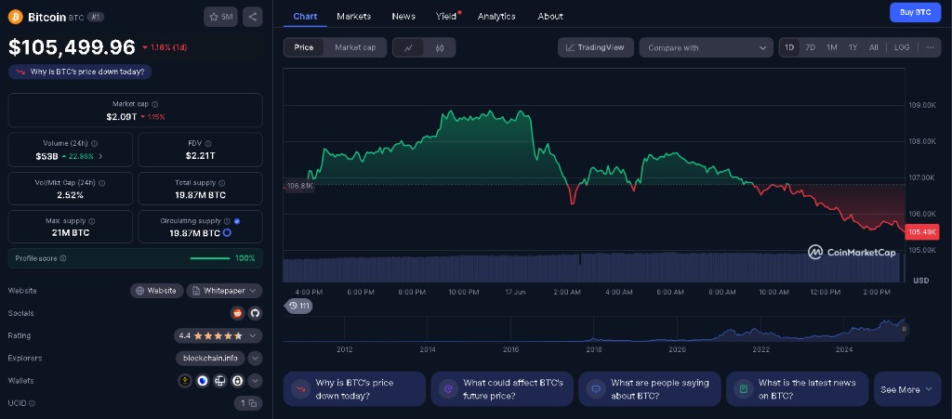Expand the Explorers list chevron

click(255, 358)
